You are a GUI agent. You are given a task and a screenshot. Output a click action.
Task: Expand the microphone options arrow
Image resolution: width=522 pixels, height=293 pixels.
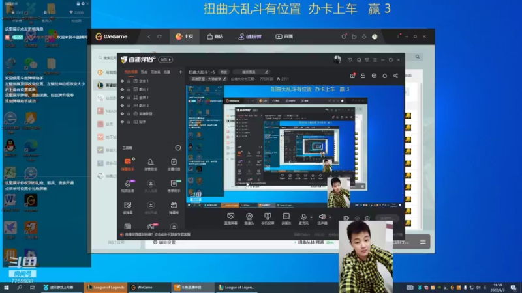point(311,217)
